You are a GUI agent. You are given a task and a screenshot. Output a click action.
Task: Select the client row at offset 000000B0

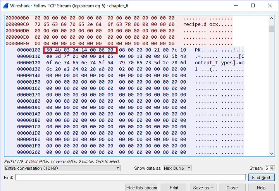click(x=119, y=18)
